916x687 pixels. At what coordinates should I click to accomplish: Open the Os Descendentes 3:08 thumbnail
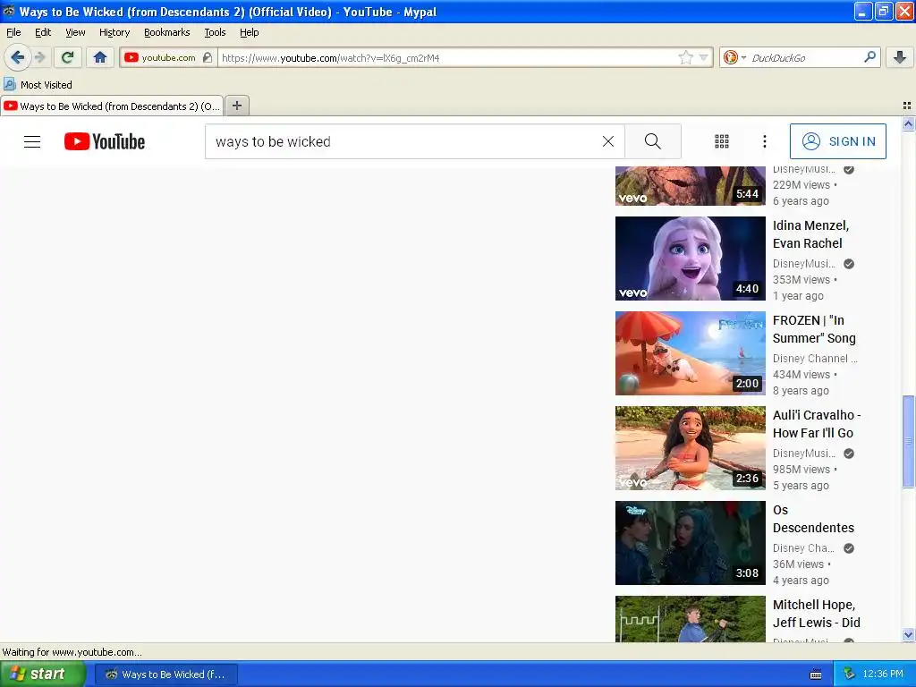(691, 543)
